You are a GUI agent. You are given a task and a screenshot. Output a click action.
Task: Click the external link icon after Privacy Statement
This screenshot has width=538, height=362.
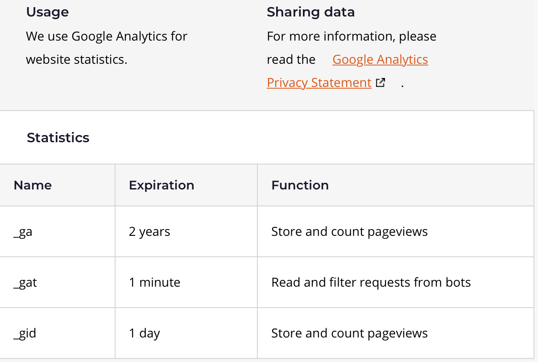(x=380, y=82)
